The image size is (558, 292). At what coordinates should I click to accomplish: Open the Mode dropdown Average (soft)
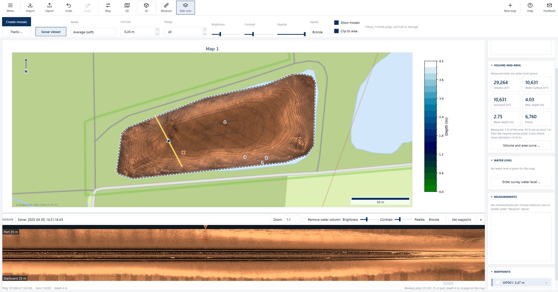pos(93,32)
